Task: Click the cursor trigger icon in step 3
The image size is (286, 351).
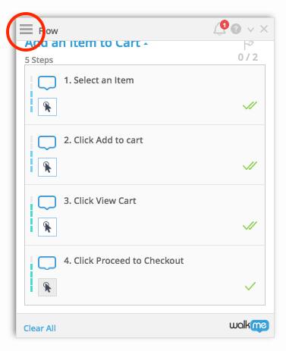Action: point(47,227)
